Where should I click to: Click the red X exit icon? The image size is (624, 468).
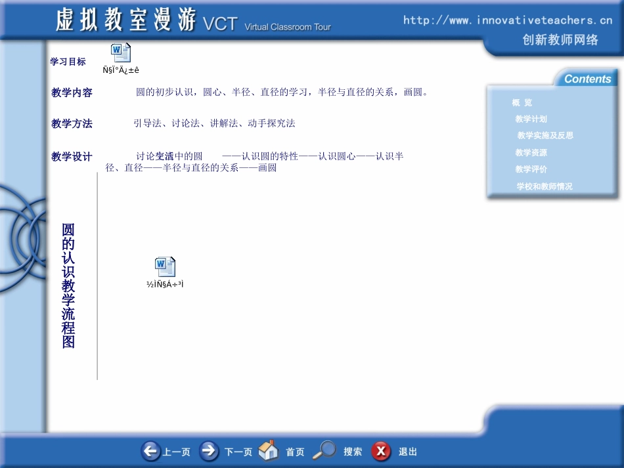click(x=381, y=451)
